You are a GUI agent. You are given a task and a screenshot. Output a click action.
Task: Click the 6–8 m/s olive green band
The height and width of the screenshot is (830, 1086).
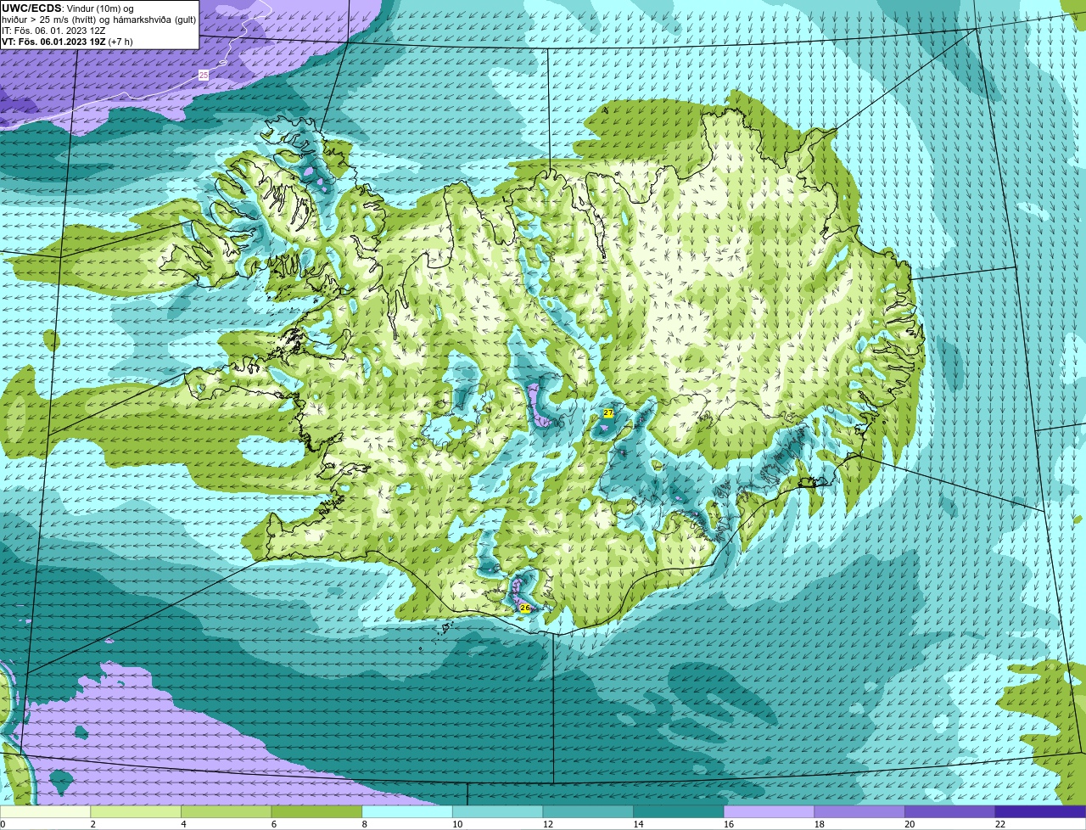coord(316,812)
